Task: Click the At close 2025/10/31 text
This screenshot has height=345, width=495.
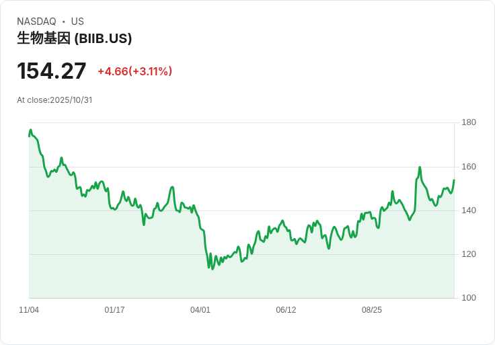Action: click(54, 100)
